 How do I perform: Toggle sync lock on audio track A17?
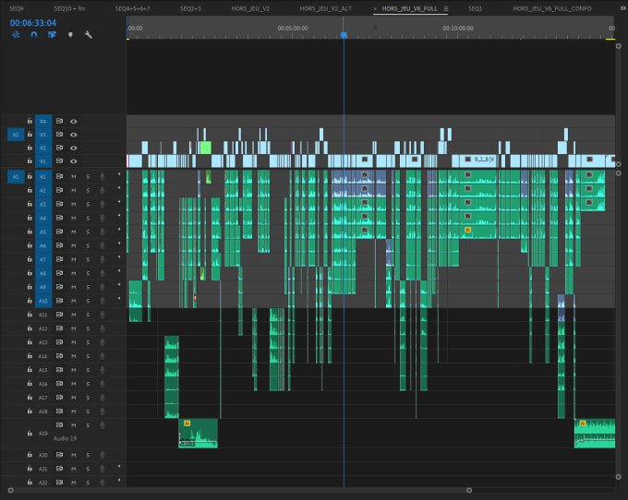(x=59, y=398)
